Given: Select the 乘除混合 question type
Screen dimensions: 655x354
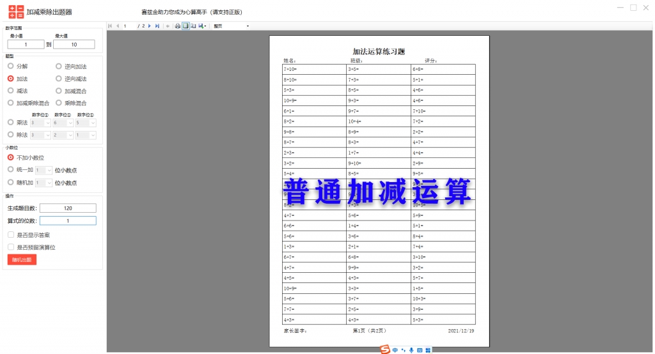Looking at the screenshot, I should 71,103.
